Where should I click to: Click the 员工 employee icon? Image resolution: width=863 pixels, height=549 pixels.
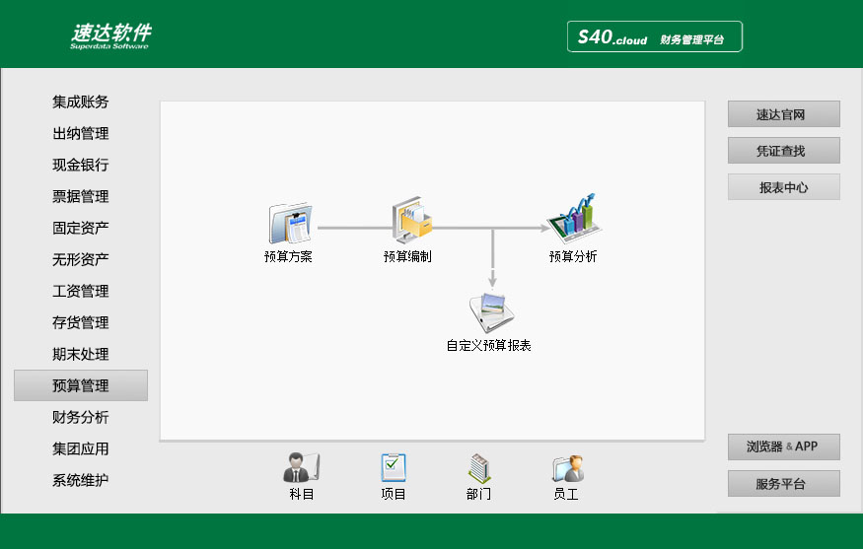[567, 469]
